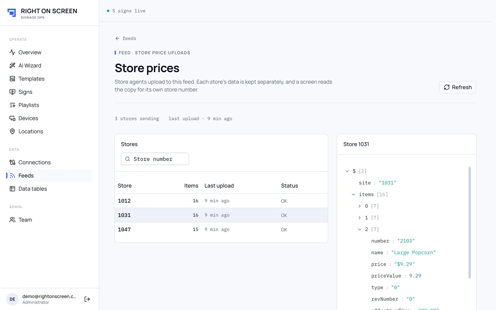This screenshot has height=310, width=496.
Task: Expand item 0 in JSON tree
Action: tap(360, 206)
